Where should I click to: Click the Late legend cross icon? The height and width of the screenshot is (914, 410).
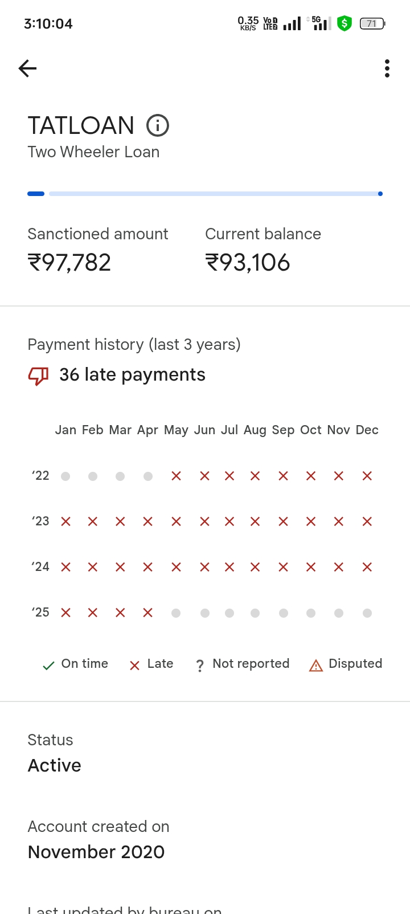[x=135, y=665]
